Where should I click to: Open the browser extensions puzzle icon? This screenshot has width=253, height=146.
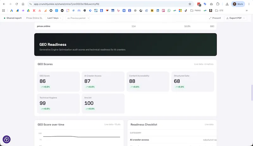pyautogui.click(x=218, y=4)
